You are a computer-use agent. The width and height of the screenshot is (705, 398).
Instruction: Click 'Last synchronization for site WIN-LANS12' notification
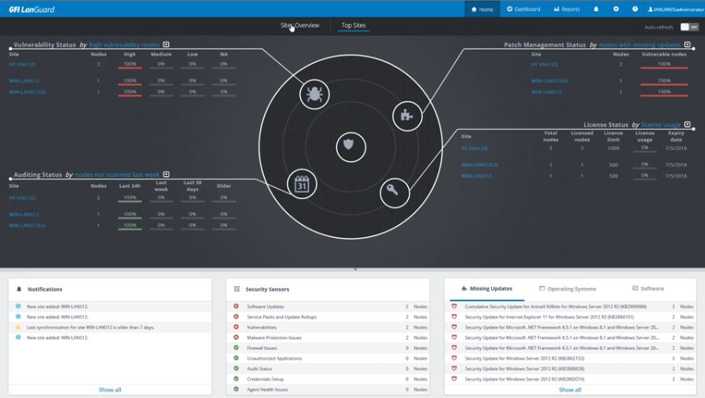point(90,327)
